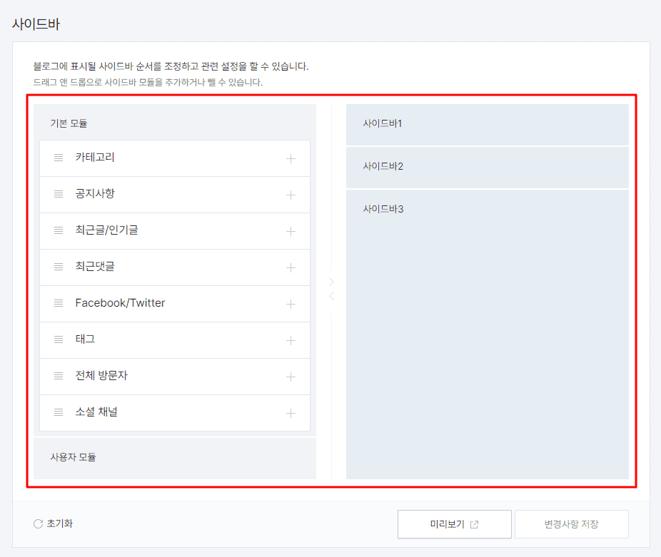This screenshot has width=661, height=557.
Task: Click the plus icon next to 카테고리
Action: point(291,158)
